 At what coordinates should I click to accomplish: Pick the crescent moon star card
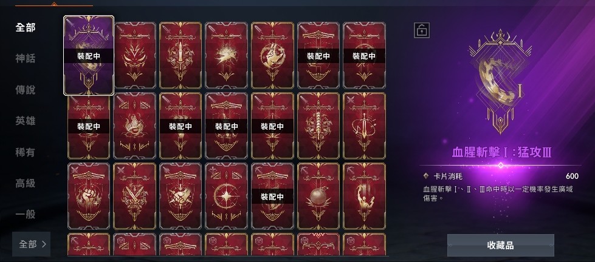226,196
